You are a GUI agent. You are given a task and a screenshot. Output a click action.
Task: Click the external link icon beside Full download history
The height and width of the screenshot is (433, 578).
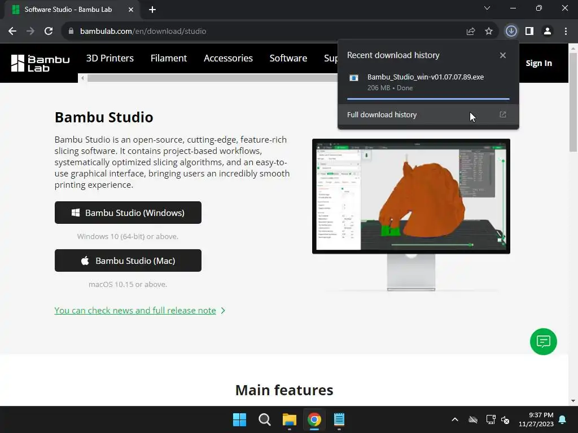(x=503, y=114)
